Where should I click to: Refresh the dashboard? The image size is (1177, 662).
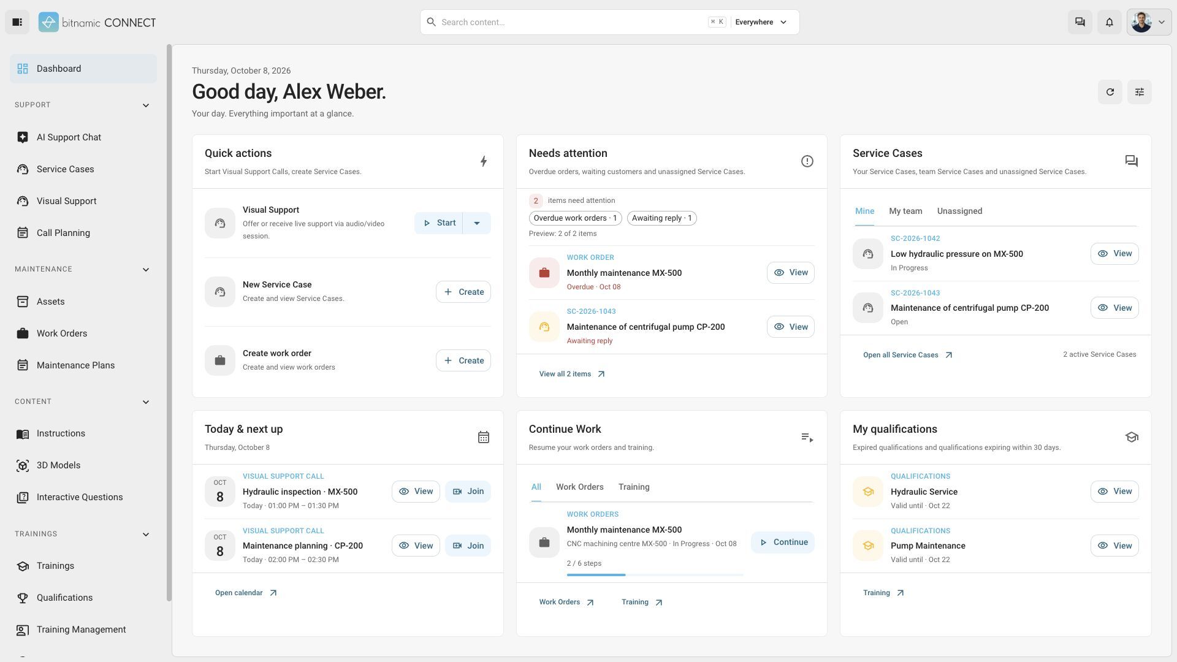coord(1110,92)
